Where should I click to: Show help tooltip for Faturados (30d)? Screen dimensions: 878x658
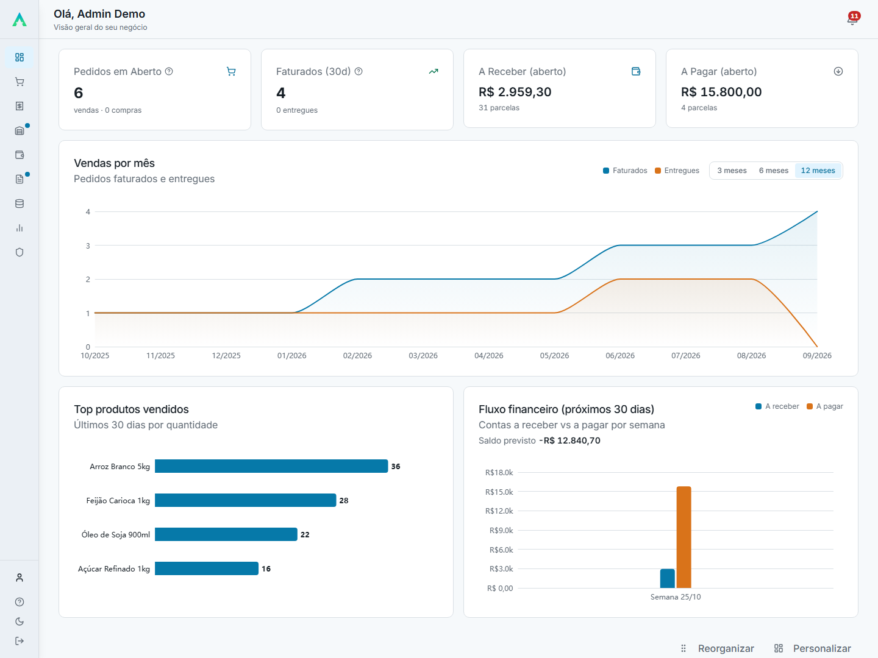359,71
